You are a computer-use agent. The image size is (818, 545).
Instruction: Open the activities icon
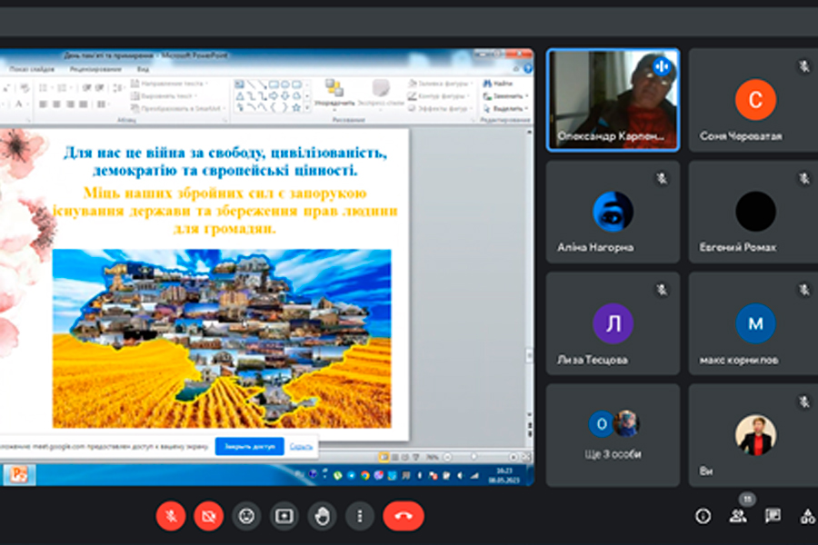807,516
